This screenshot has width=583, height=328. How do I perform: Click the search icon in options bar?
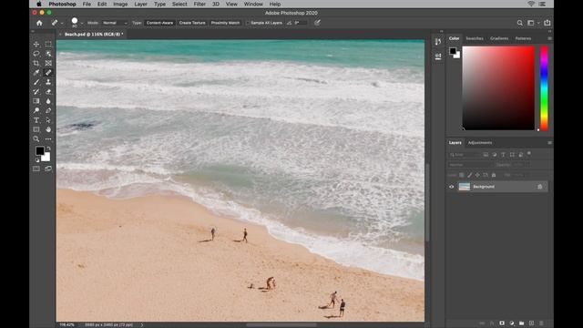pos(519,23)
